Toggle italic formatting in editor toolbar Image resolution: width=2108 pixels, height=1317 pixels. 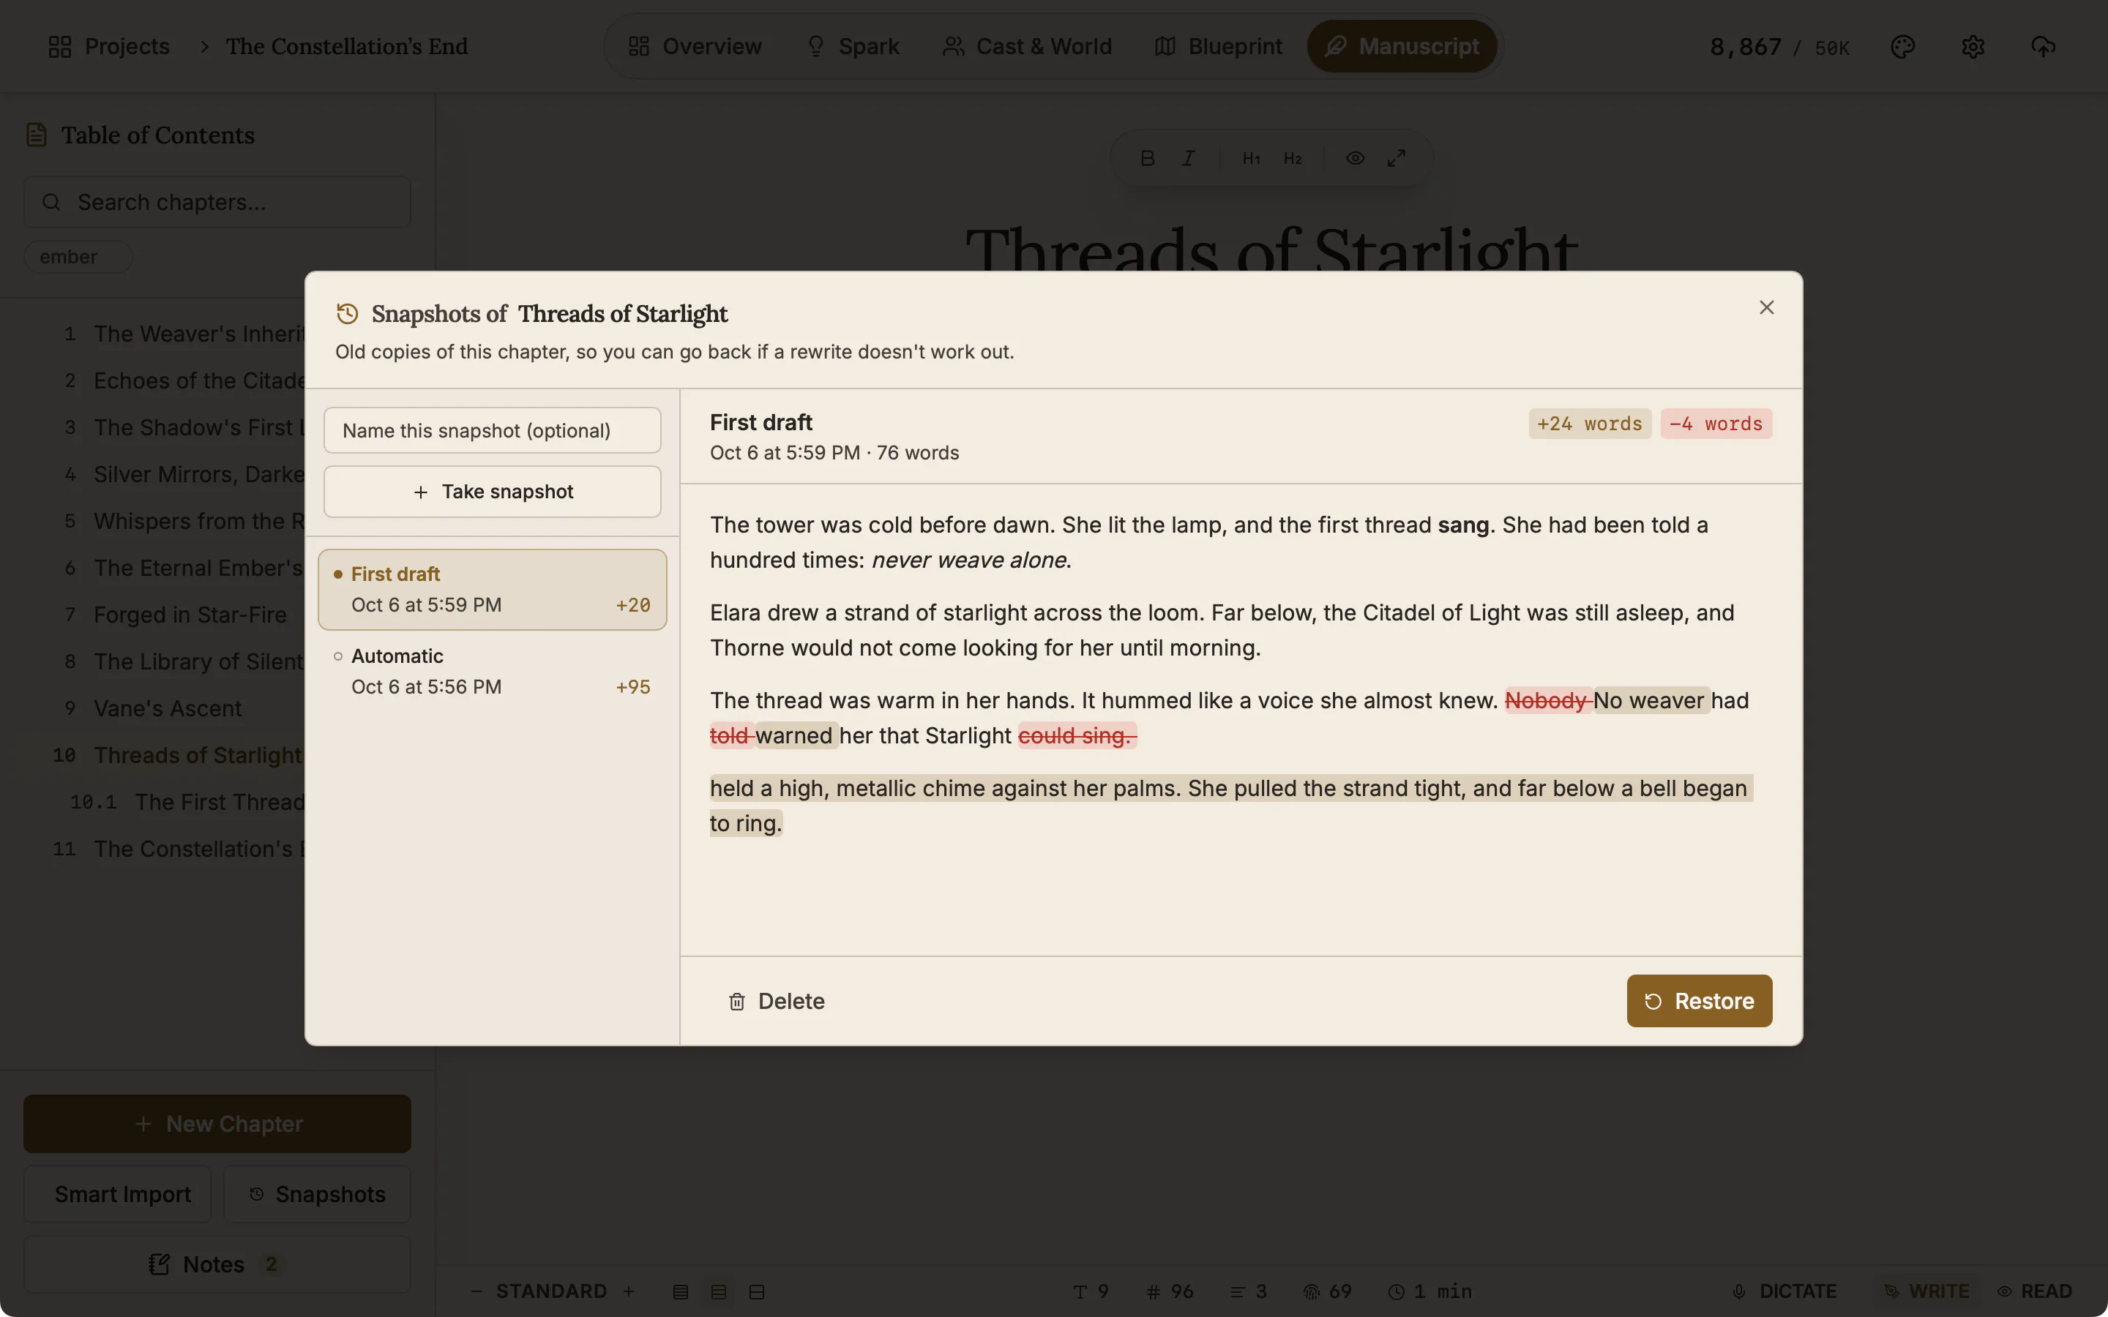coord(1188,159)
